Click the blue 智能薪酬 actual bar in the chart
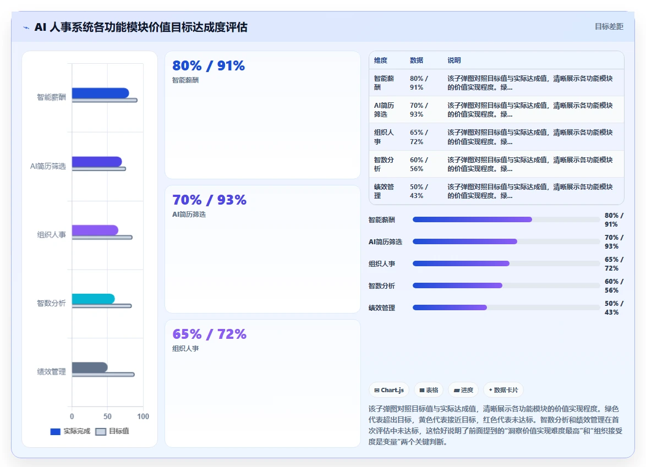The height and width of the screenshot is (467, 646). point(101,93)
